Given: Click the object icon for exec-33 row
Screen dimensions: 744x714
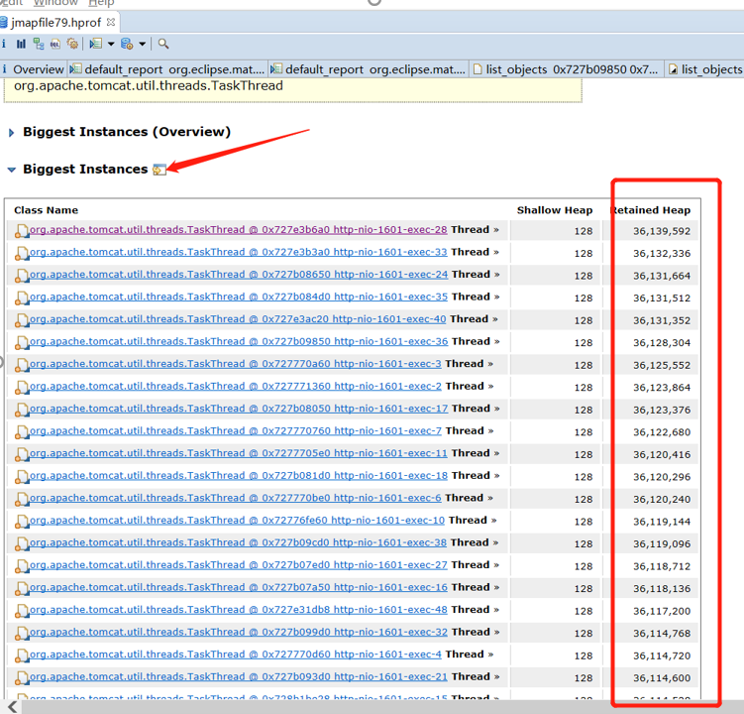Looking at the screenshot, I should click(x=21, y=253).
